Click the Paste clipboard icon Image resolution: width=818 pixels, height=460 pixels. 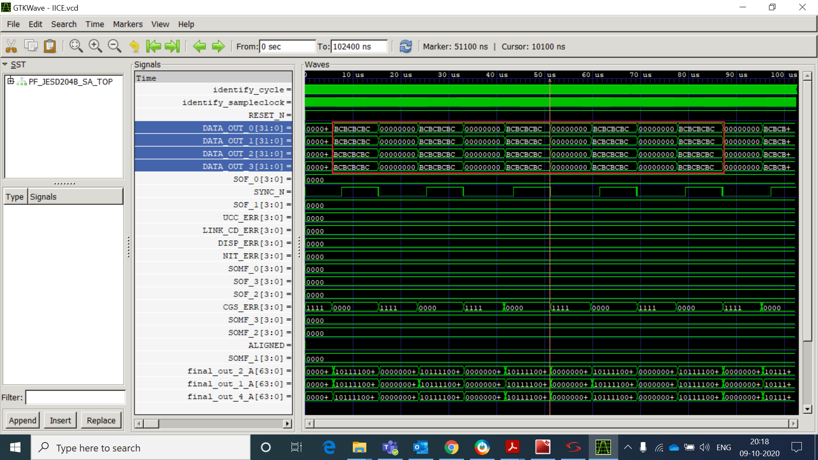pos(50,46)
